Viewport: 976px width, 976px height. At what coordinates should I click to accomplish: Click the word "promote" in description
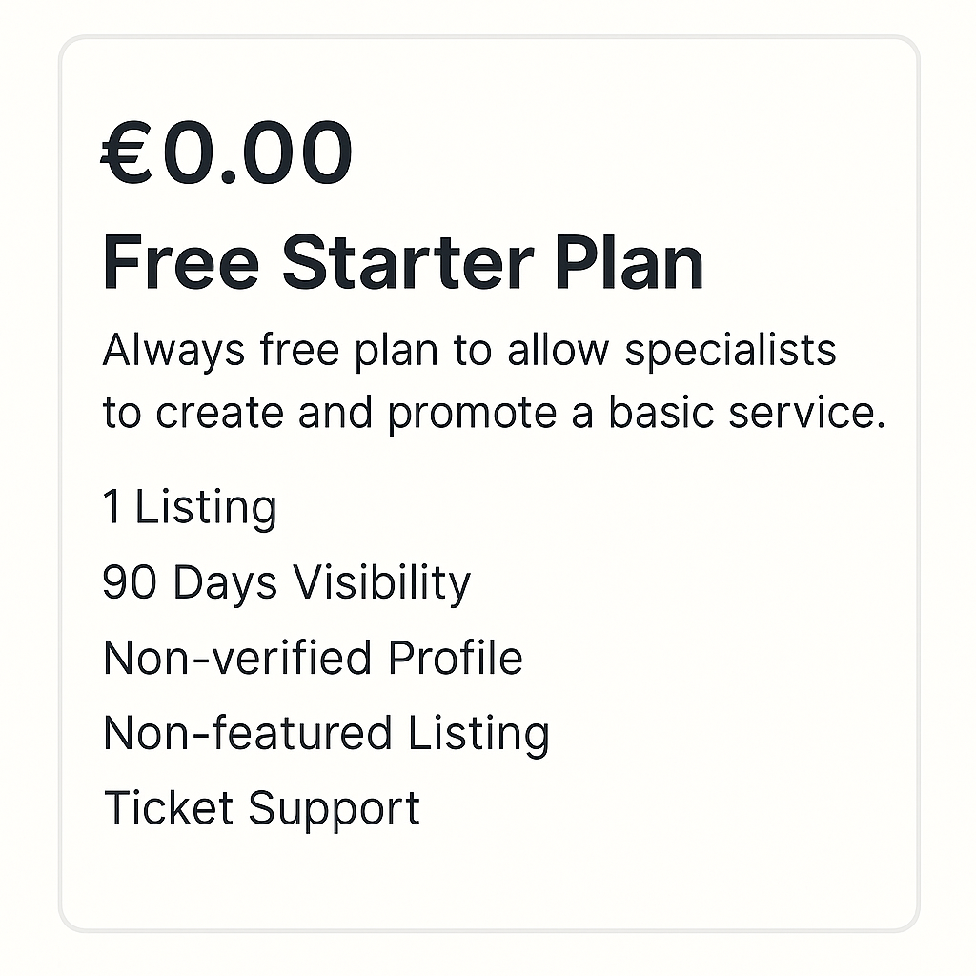point(472,415)
